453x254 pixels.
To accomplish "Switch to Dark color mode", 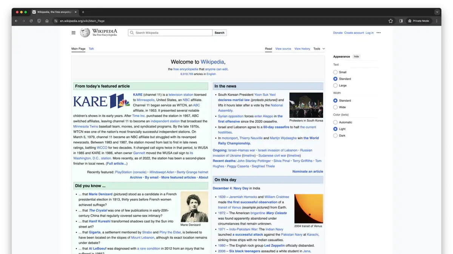I will (335, 135).
